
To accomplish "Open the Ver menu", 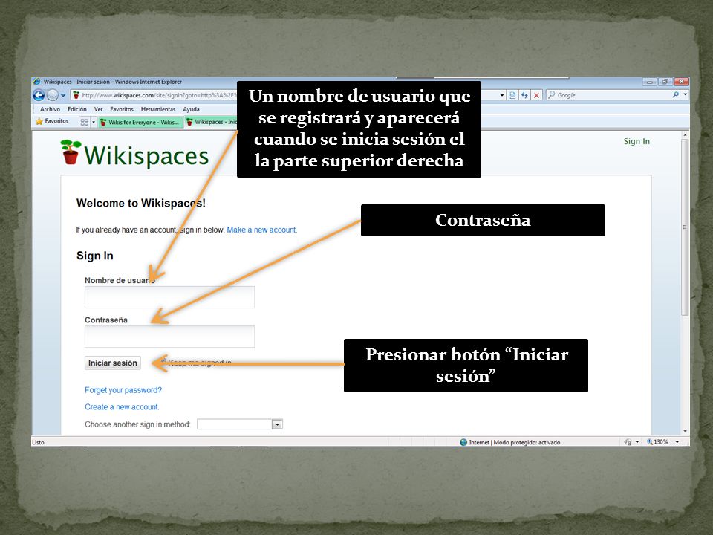I will point(98,109).
